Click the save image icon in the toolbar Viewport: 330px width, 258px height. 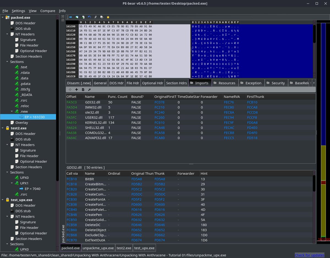[77, 17]
